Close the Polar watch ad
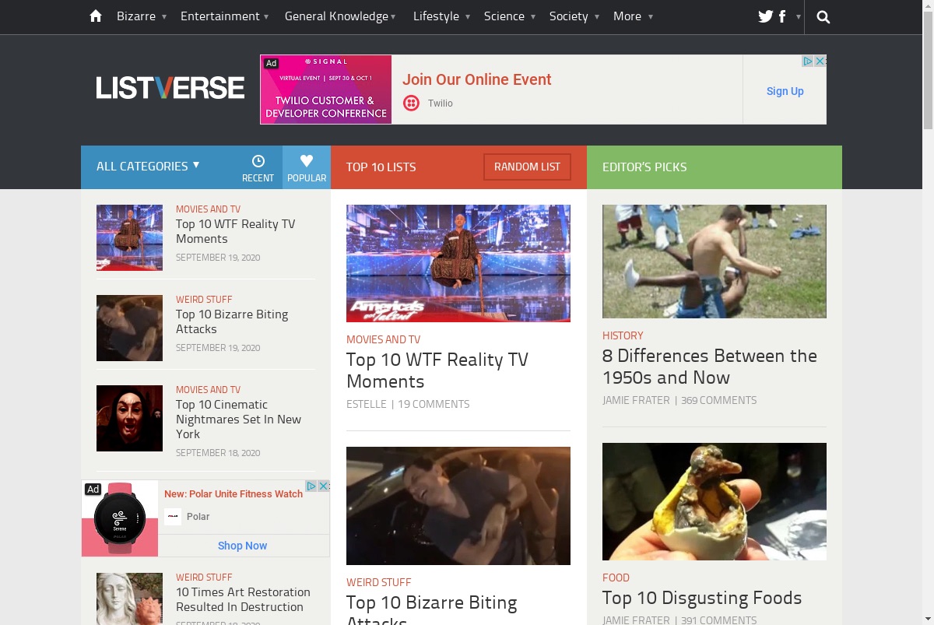The image size is (934, 625). [x=324, y=486]
